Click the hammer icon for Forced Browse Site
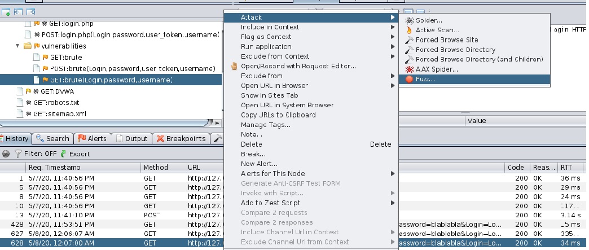The height and width of the screenshot is (250, 589). tap(409, 40)
